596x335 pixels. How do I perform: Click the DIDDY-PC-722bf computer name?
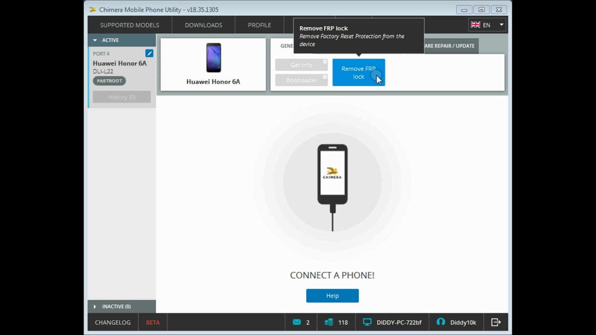[399, 322]
